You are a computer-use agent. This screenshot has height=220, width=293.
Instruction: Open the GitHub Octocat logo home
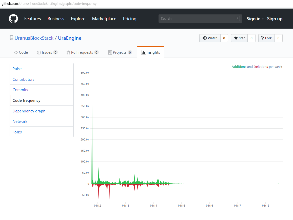click(x=13, y=19)
